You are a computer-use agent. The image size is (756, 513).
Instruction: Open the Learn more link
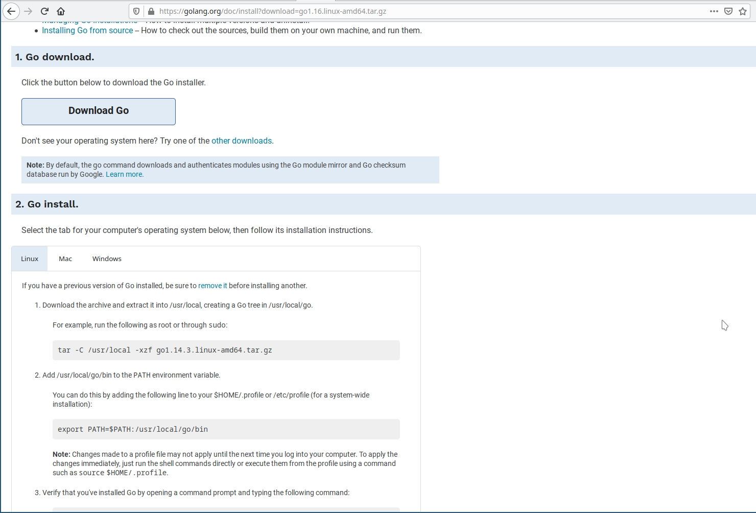(x=125, y=174)
